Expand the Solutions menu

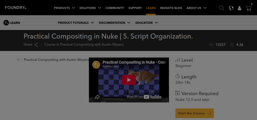(x=90, y=8)
